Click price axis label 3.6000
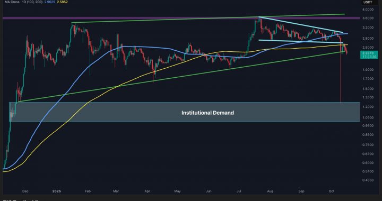 pos(368,18)
